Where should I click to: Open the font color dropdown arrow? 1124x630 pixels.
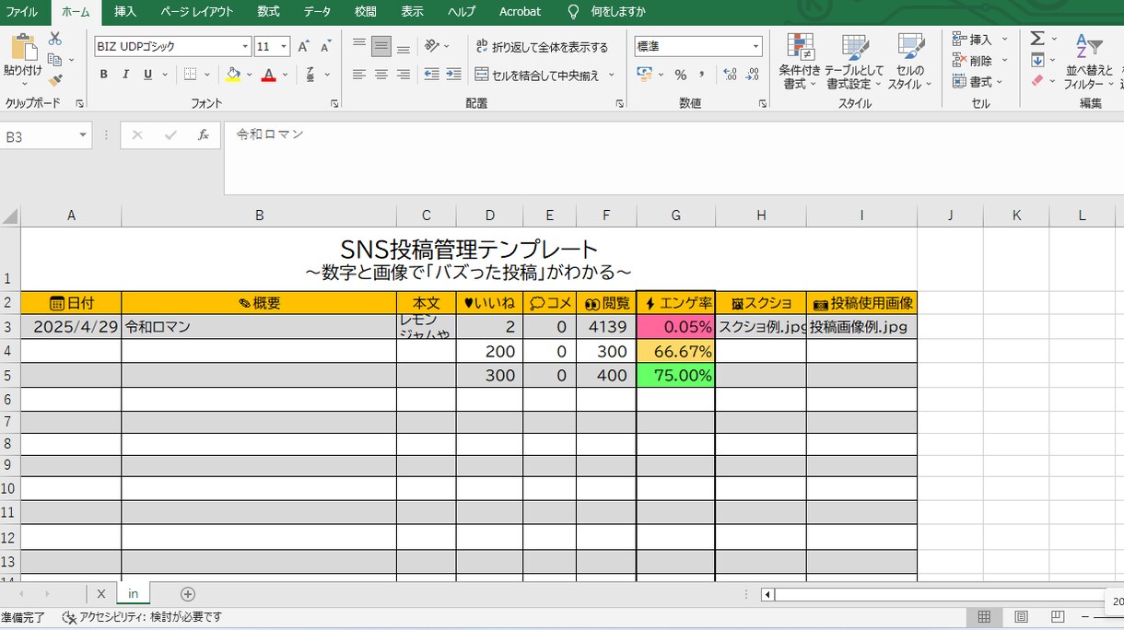(285, 75)
